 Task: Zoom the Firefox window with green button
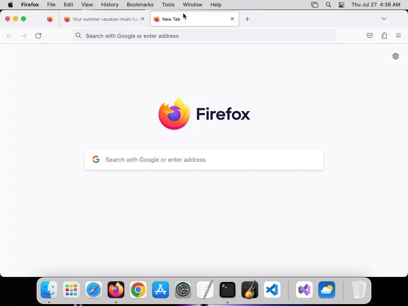pos(24,19)
